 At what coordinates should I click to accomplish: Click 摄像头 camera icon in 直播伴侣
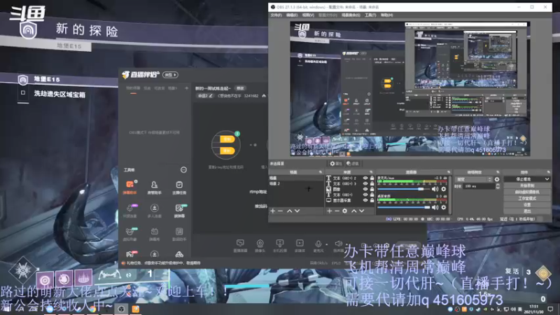pyautogui.click(x=260, y=246)
